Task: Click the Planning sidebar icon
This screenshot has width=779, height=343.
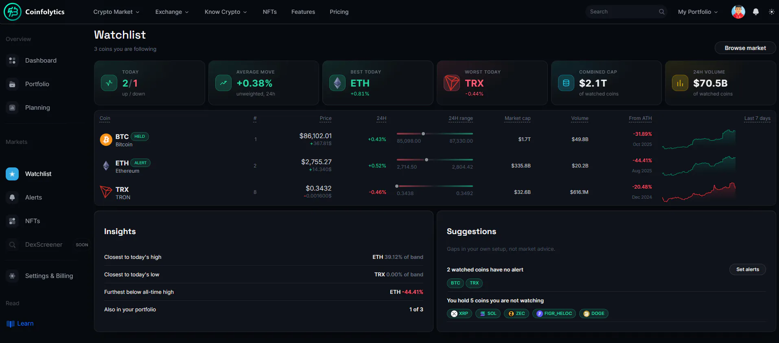Action: pyautogui.click(x=12, y=108)
